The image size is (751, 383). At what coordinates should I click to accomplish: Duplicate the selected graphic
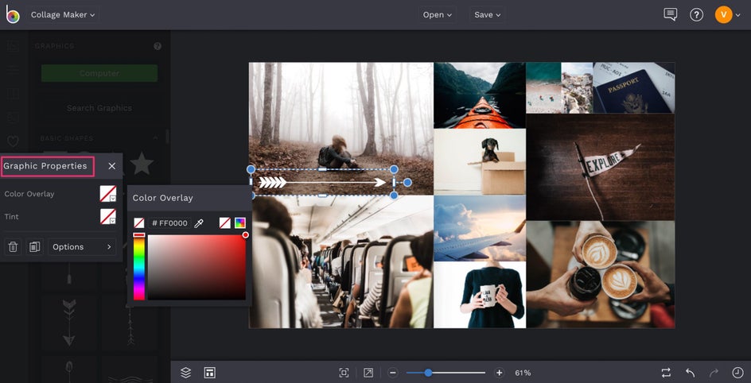[x=34, y=247]
